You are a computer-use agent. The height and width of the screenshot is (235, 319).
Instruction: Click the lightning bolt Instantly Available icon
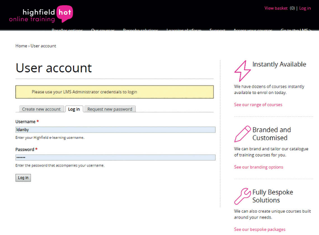click(242, 71)
